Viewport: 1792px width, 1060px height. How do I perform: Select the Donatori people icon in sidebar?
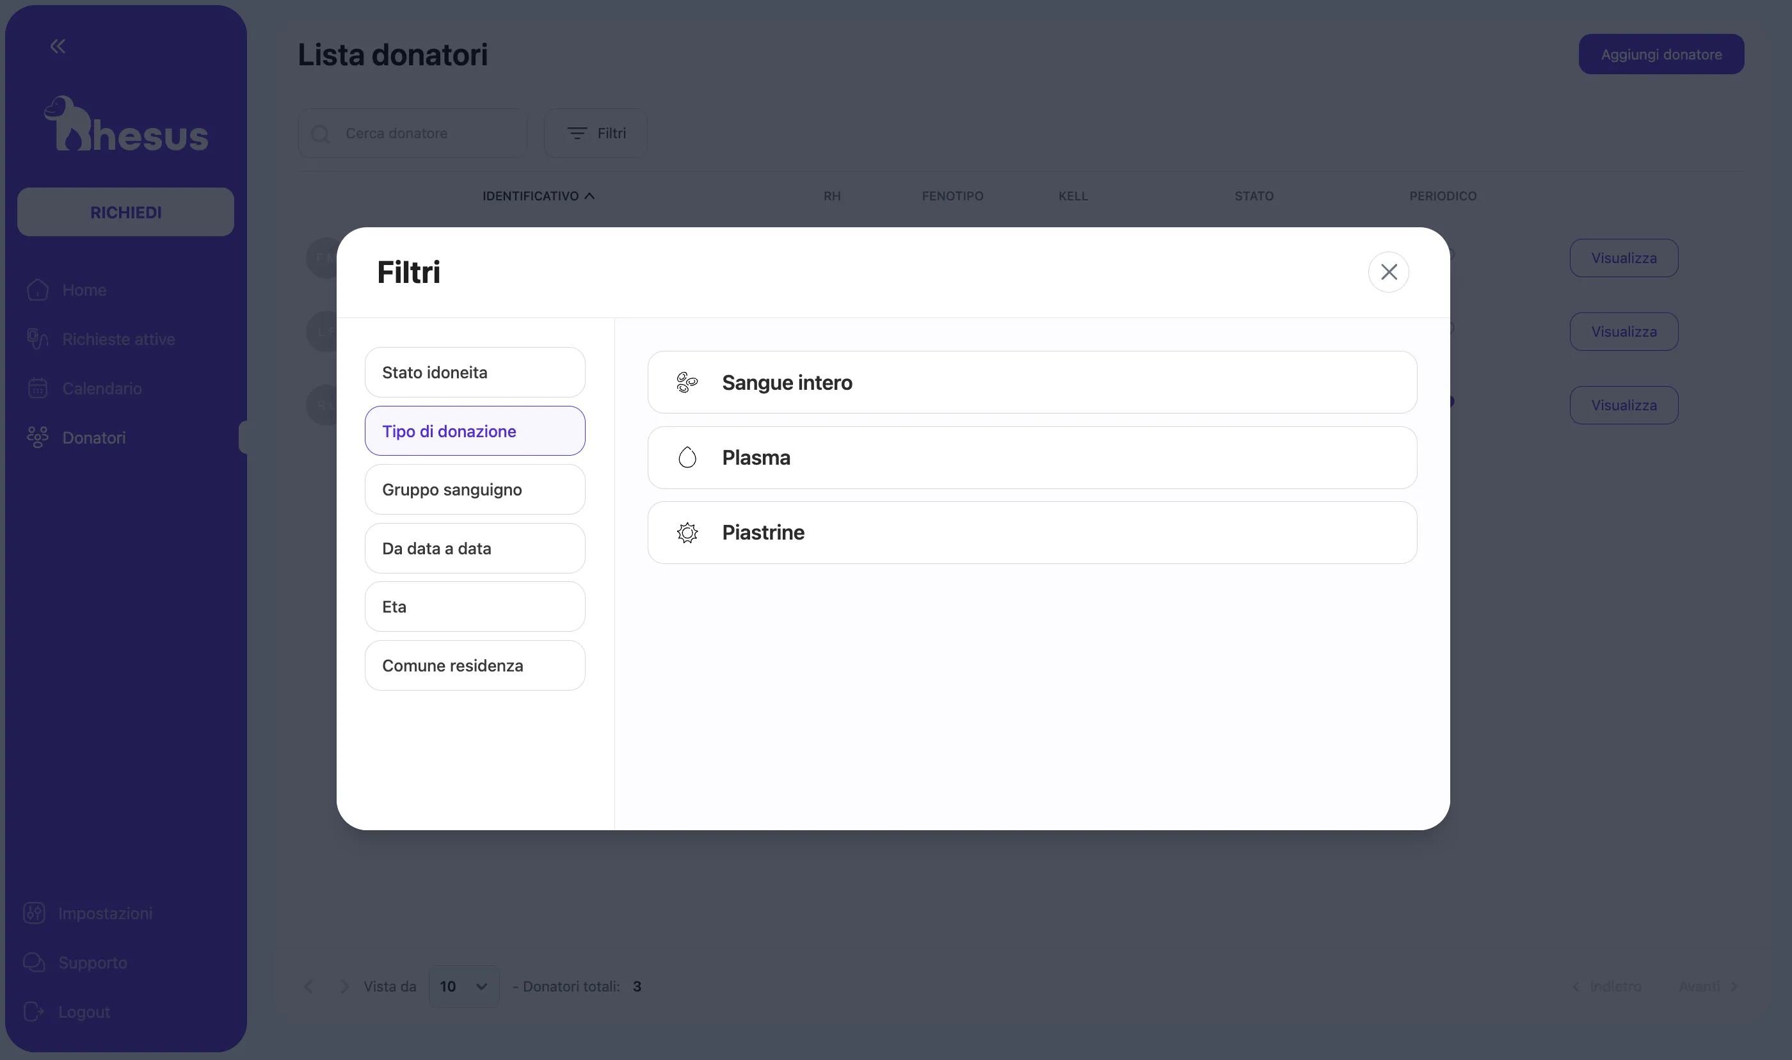pyautogui.click(x=36, y=437)
